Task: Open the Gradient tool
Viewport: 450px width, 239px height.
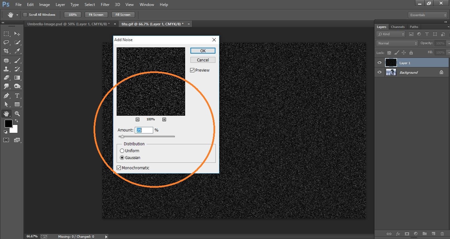Action: click(17, 78)
